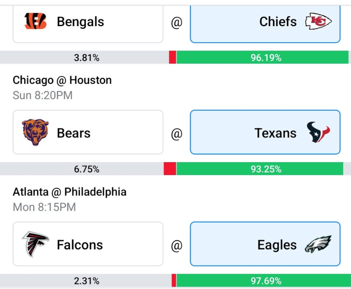Click the Bengals tiger-stripe logo
Image resolution: width=351 pixels, height=289 pixels.
coord(35,21)
